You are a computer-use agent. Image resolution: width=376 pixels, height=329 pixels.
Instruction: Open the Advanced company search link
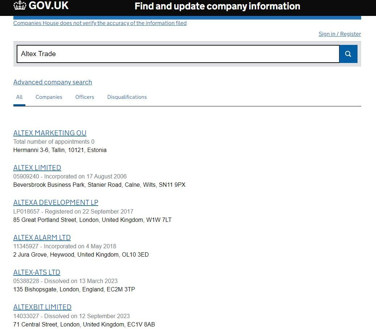[x=53, y=82]
